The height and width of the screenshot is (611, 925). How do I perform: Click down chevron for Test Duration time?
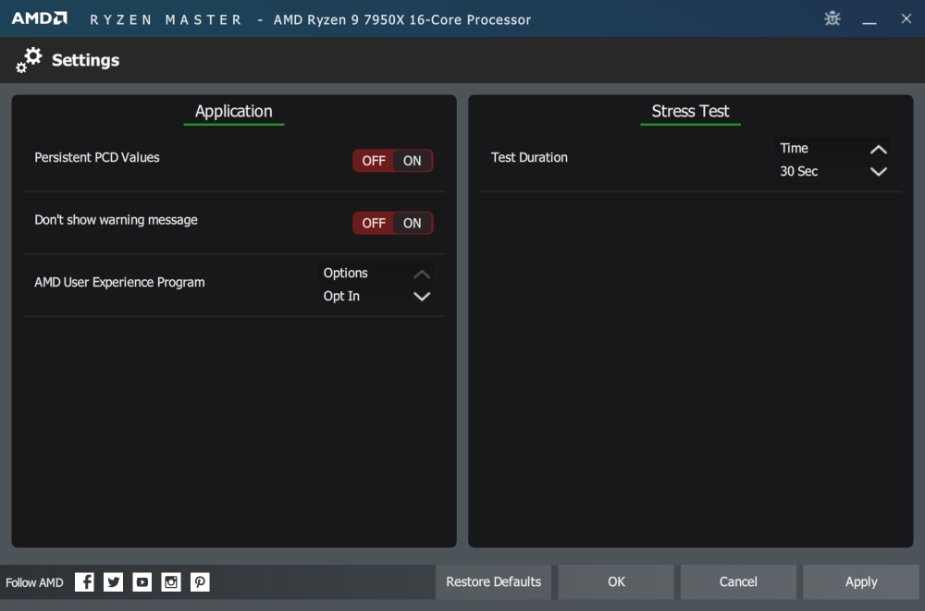click(x=879, y=172)
